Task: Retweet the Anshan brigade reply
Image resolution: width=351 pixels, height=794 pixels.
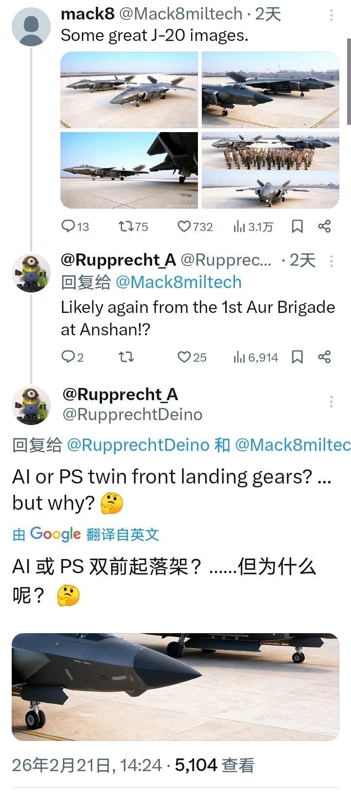Action: [126, 357]
